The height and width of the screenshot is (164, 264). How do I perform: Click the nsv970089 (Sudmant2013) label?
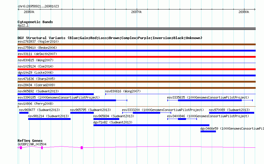(x=229, y=110)
